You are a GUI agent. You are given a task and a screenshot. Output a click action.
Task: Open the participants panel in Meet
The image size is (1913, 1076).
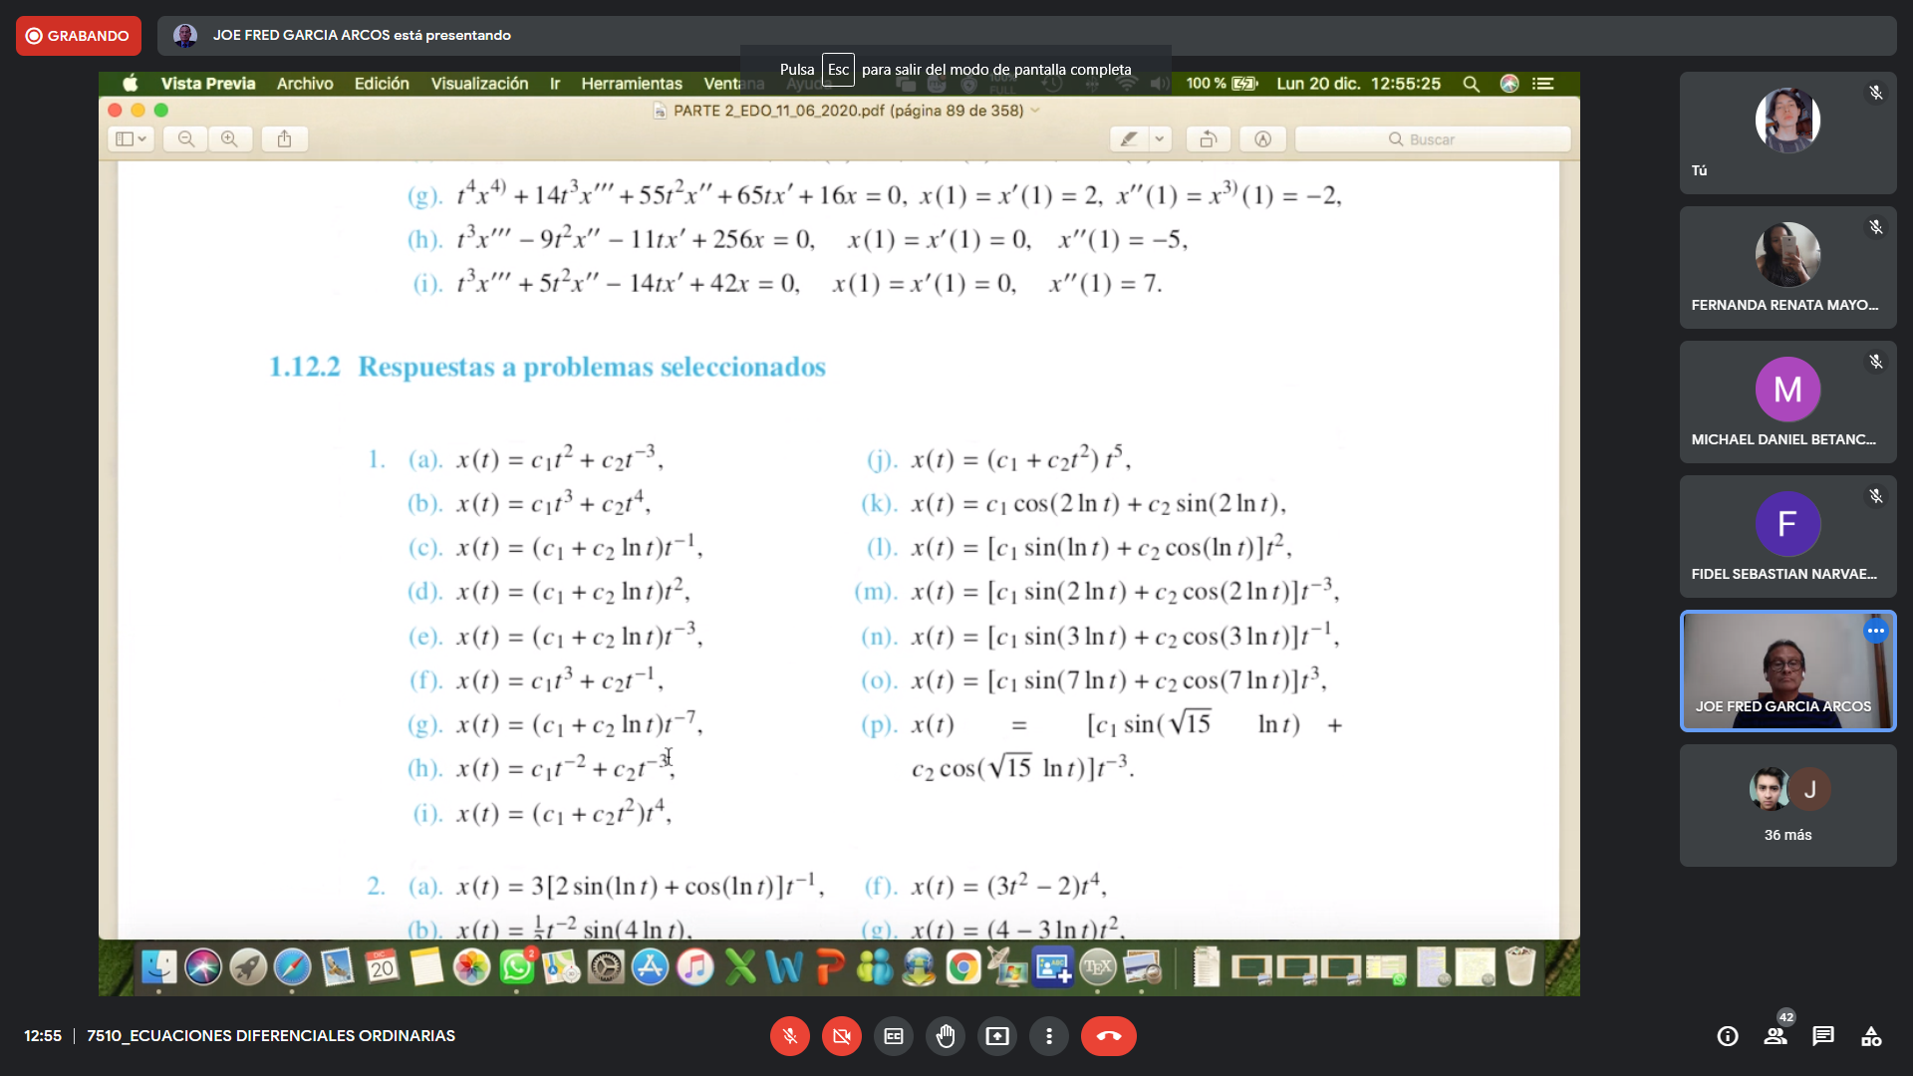tap(1776, 1036)
